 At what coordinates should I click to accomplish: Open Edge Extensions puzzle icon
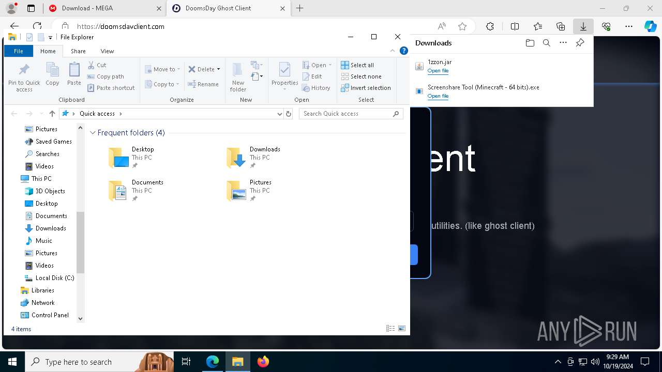[490, 26]
